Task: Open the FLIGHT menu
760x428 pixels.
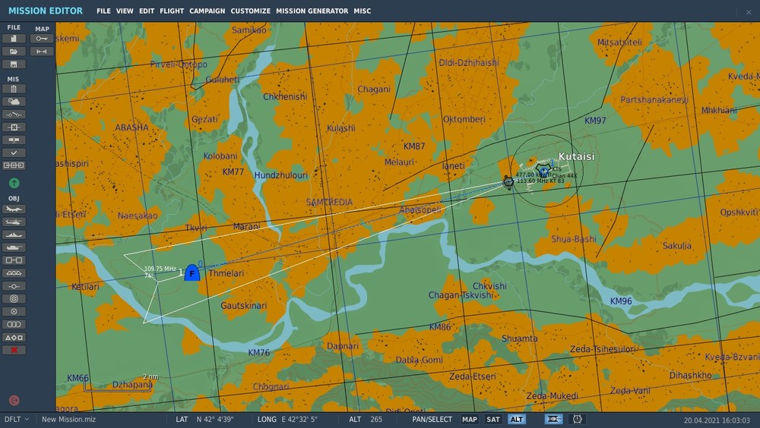Action: [172, 11]
